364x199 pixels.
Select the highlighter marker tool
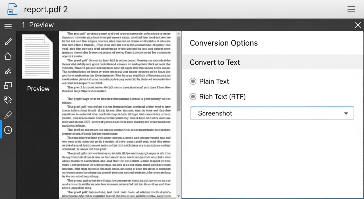(x=8, y=115)
